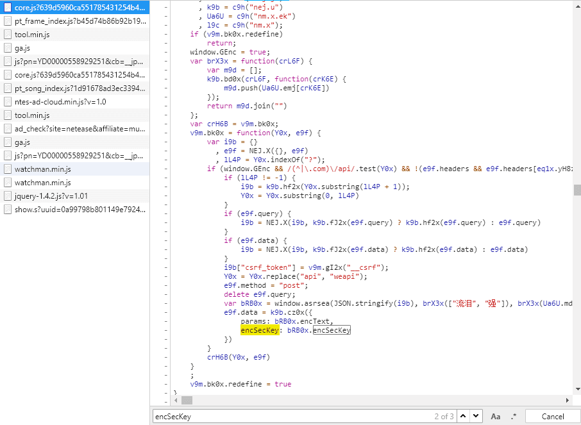The height and width of the screenshot is (425, 581).
Task: Click the line 'delete e9f.query;'
Action: 259,294
